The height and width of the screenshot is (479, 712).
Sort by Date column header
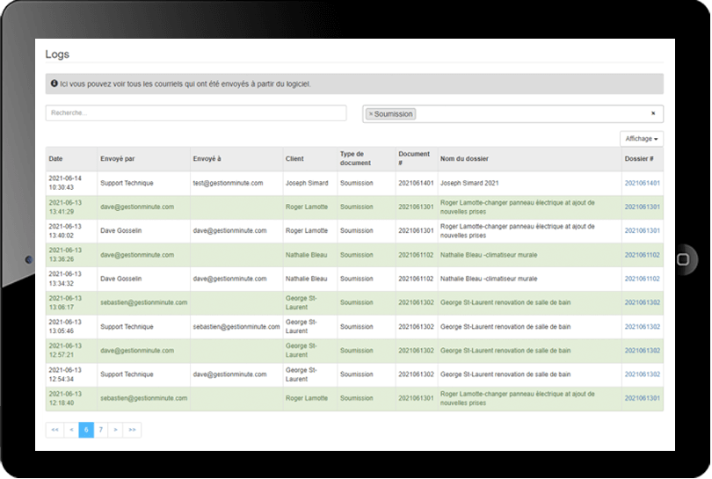pos(56,159)
